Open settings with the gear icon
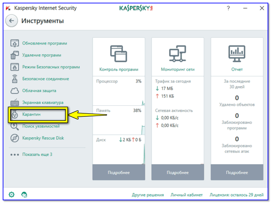The height and width of the screenshot is (203, 271). click(x=12, y=195)
